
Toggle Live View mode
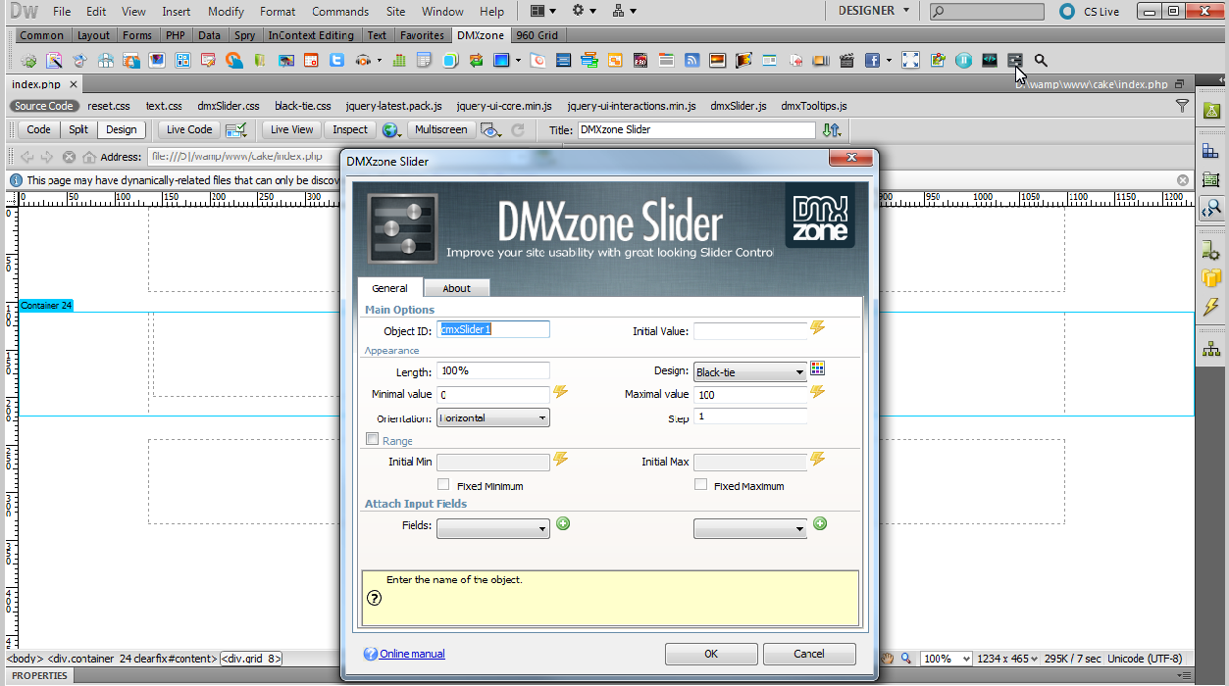(x=292, y=129)
